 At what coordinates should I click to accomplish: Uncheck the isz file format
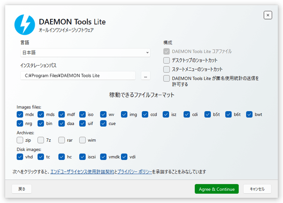tap(166, 114)
